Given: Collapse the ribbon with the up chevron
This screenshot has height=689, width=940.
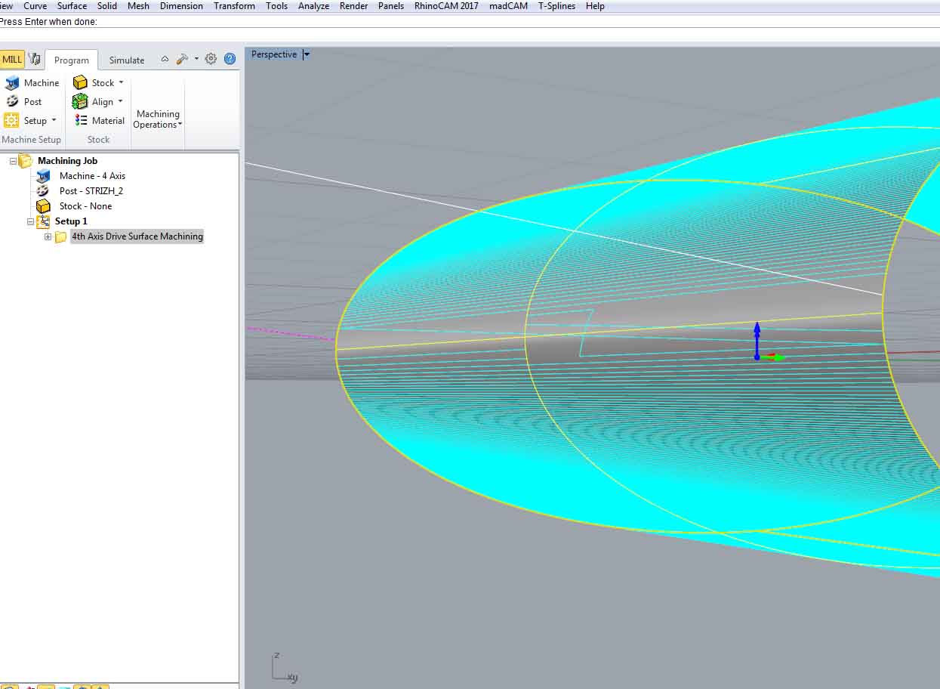Looking at the screenshot, I should click(x=165, y=59).
